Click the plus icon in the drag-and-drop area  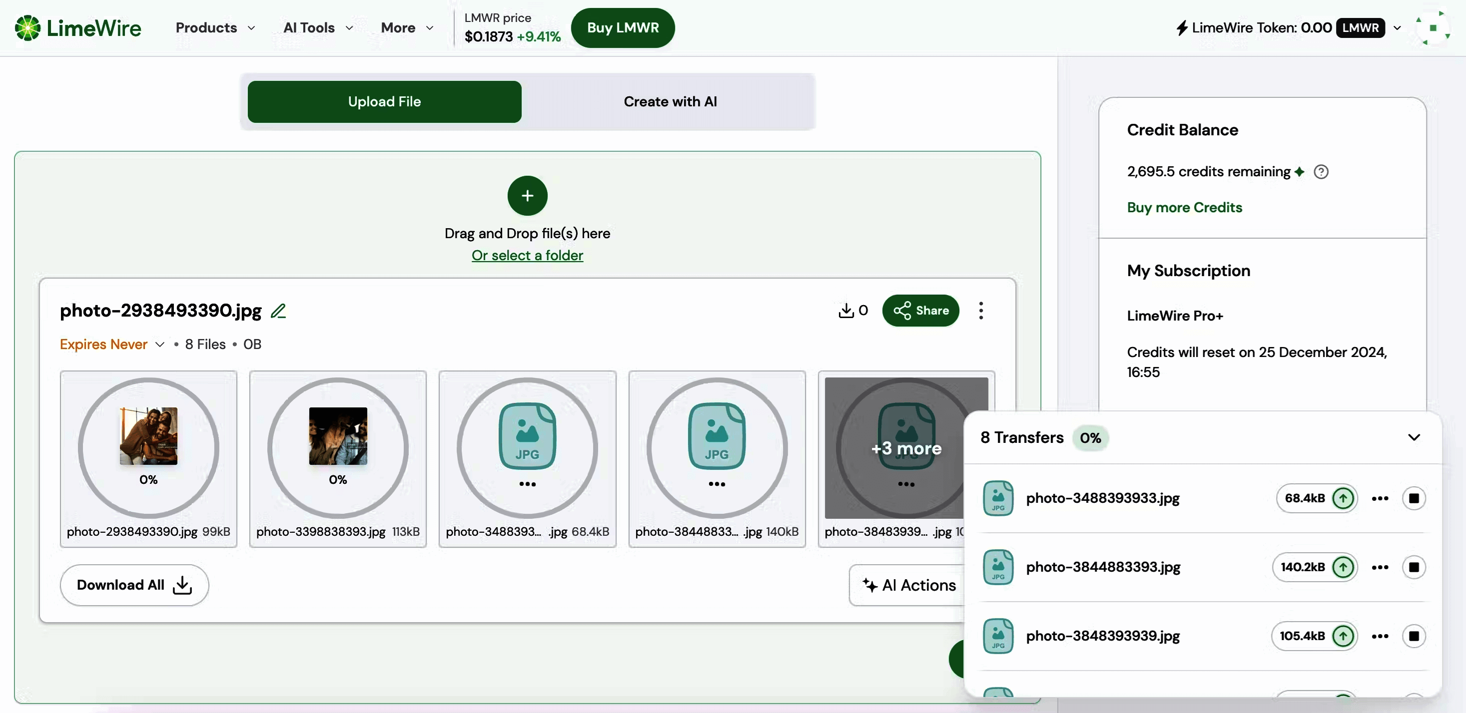point(527,195)
